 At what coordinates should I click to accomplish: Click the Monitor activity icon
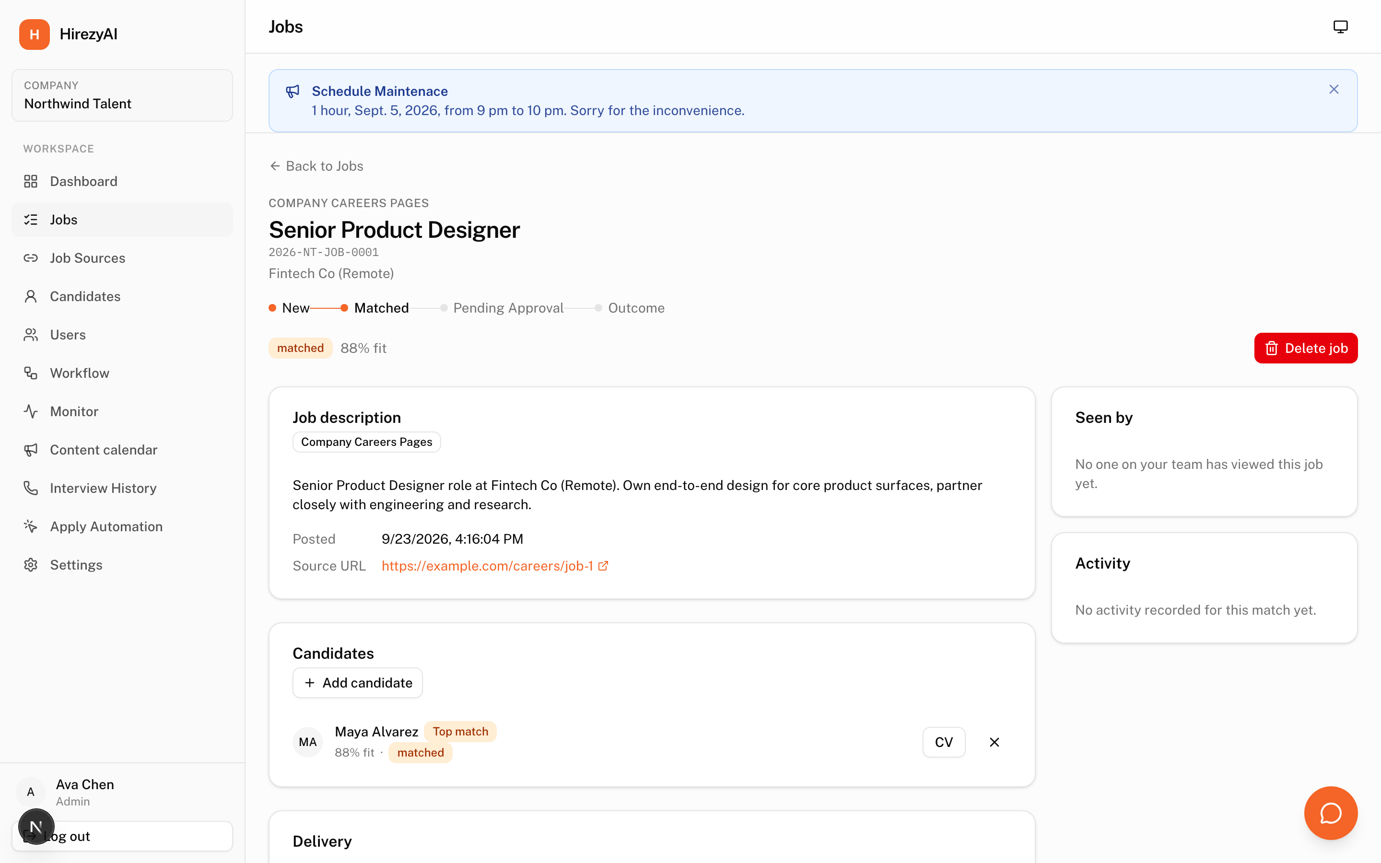[31, 411]
